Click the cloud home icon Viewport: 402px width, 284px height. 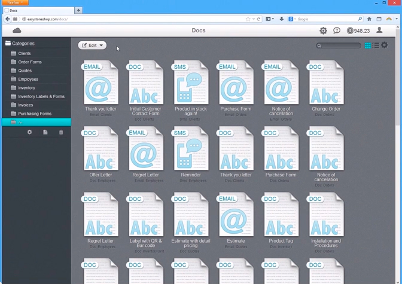(x=17, y=30)
